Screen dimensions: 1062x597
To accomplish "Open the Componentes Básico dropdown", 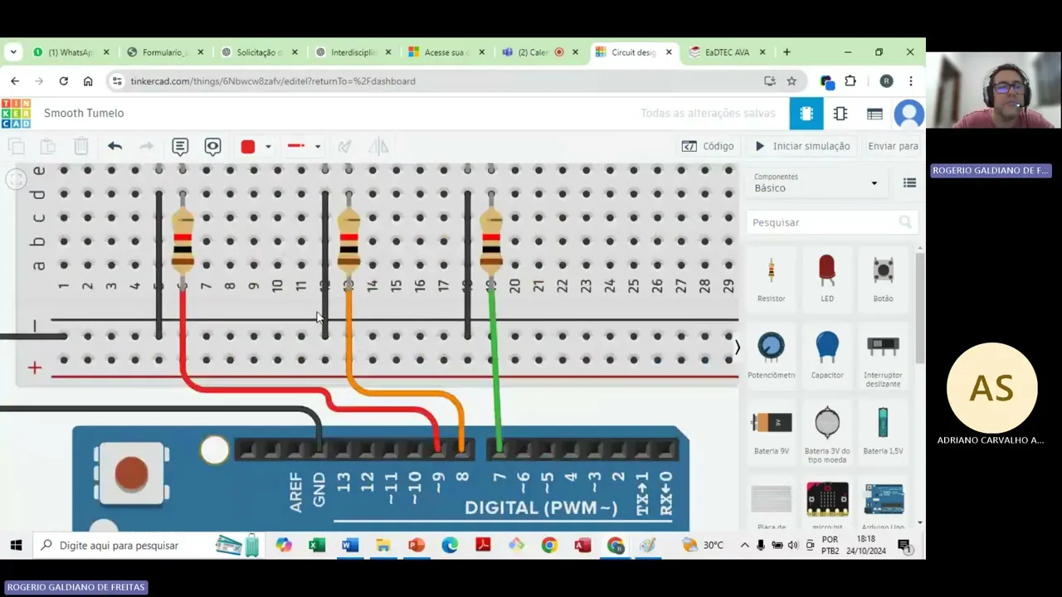I will (x=816, y=183).
